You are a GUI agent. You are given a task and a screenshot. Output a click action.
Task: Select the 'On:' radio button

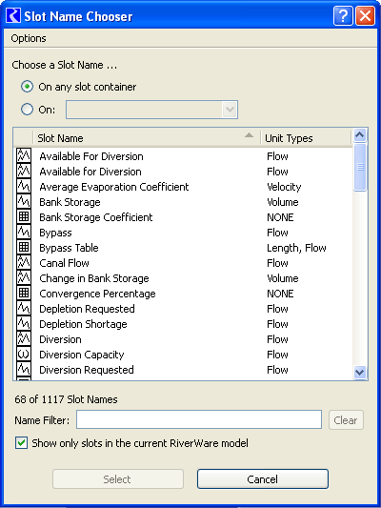tap(28, 110)
